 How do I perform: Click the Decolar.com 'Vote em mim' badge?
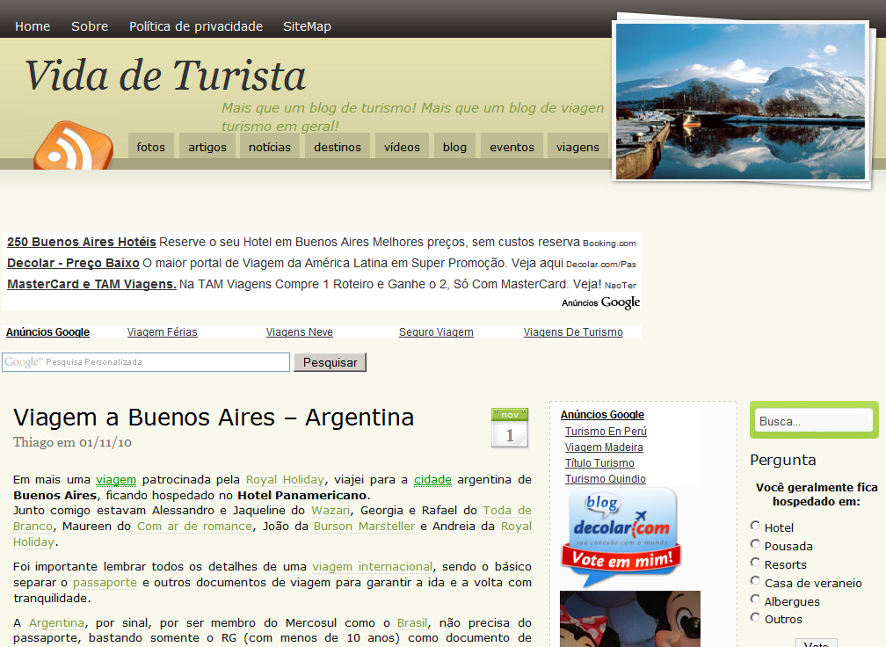point(621,537)
